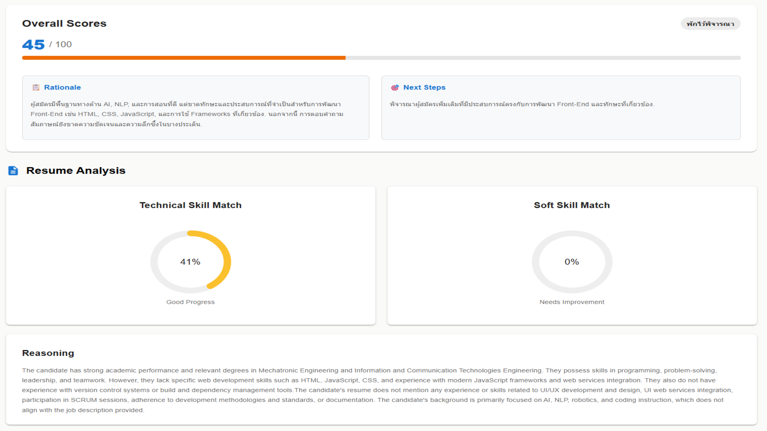Click the Thai status badge at top right

tap(710, 24)
